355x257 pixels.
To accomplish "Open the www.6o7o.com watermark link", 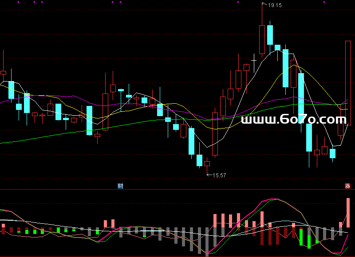I will [x=293, y=119].
